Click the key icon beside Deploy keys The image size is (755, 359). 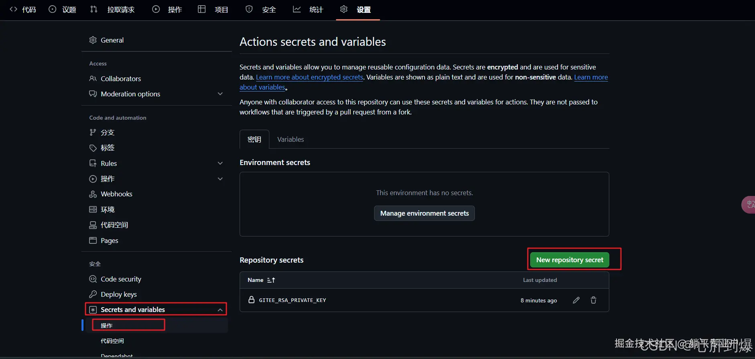93,294
